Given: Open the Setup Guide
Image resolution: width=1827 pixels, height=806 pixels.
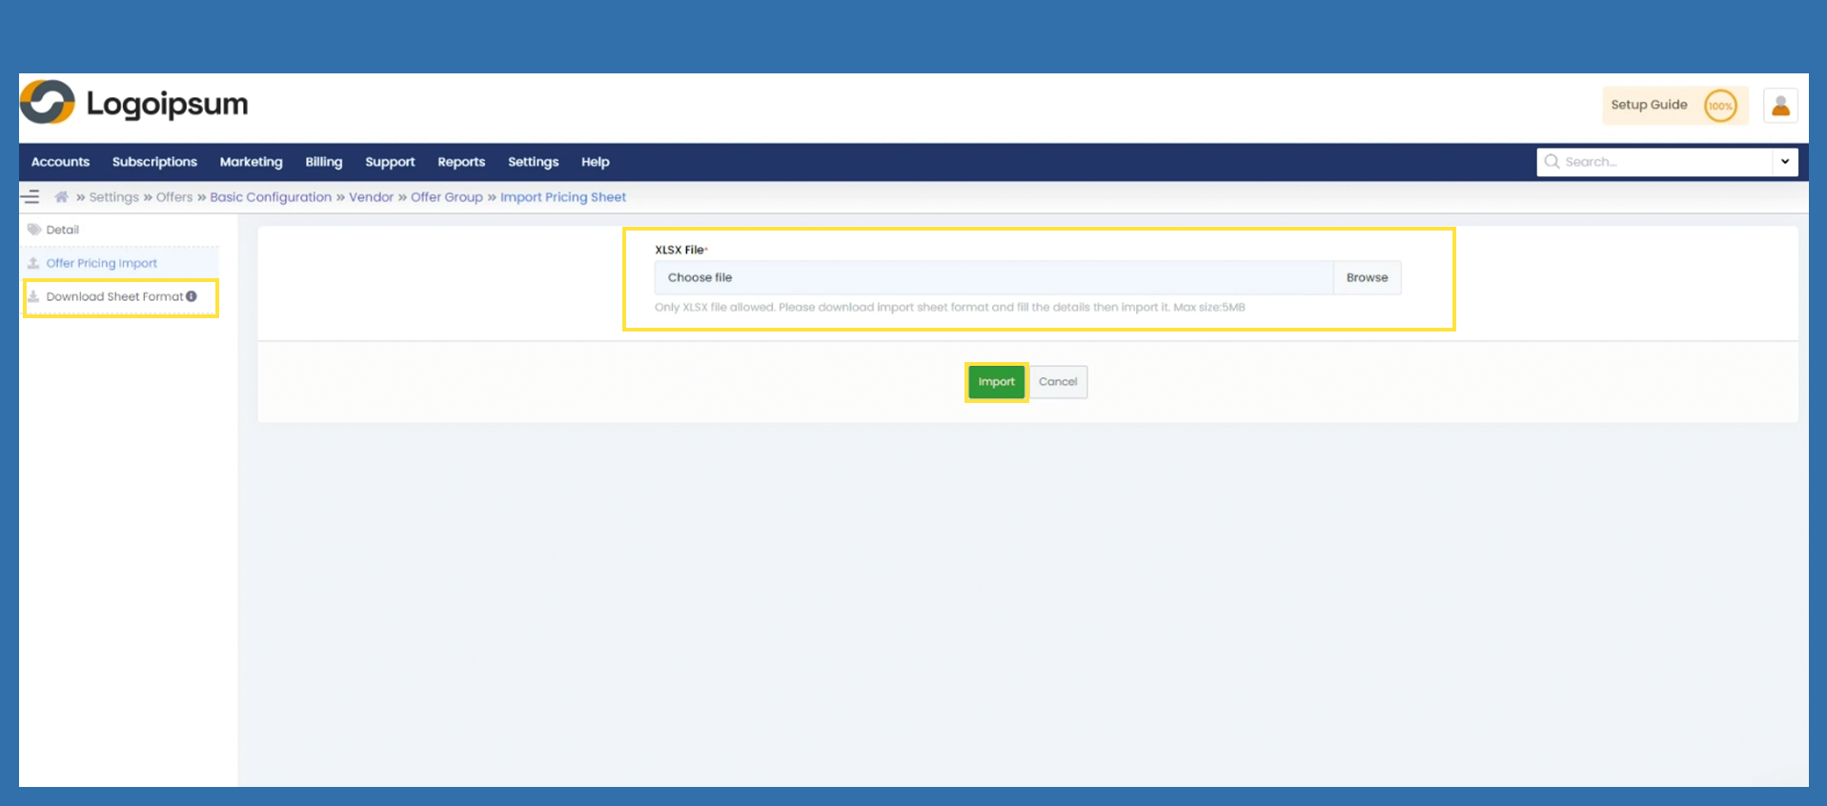Looking at the screenshot, I should [x=1648, y=105].
